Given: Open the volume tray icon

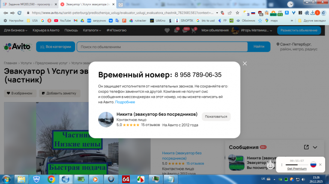Looking at the screenshot, I should (303, 179).
